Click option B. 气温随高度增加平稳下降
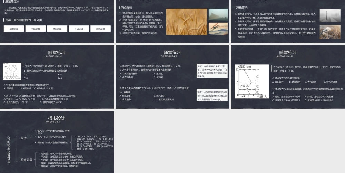This screenshot has height=173, width=345. 55,99
